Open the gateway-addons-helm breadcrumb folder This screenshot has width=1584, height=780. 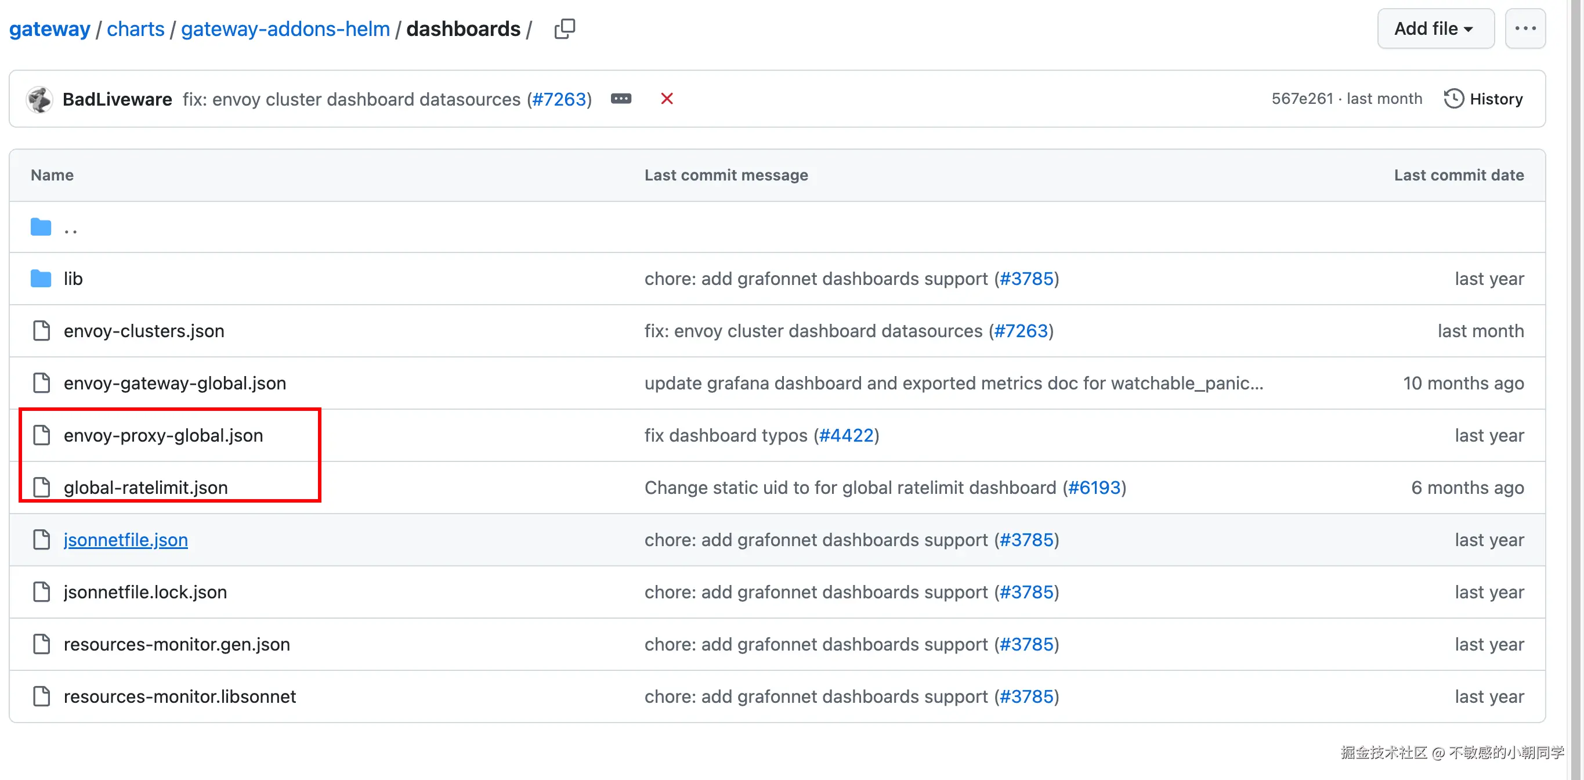click(x=285, y=29)
